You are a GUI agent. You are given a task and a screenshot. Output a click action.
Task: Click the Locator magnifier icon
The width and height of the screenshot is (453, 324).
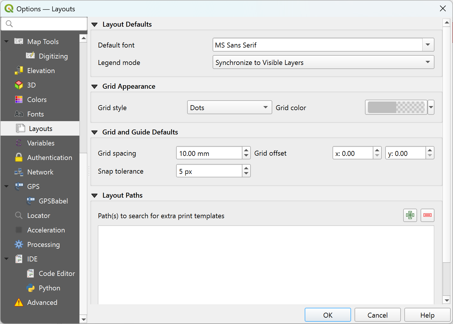[x=19, y=215]
